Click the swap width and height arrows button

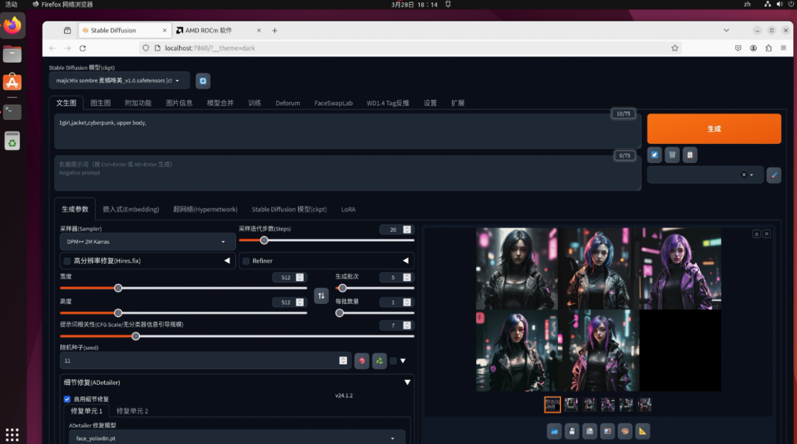pos(321,296)
